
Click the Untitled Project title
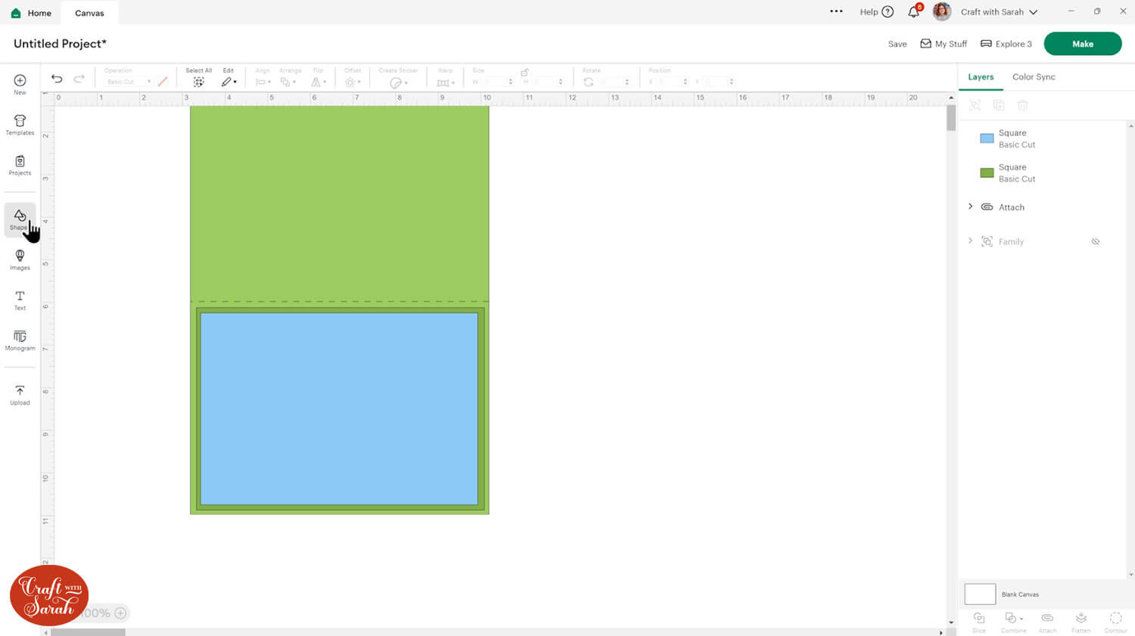[x=61, y=44]
